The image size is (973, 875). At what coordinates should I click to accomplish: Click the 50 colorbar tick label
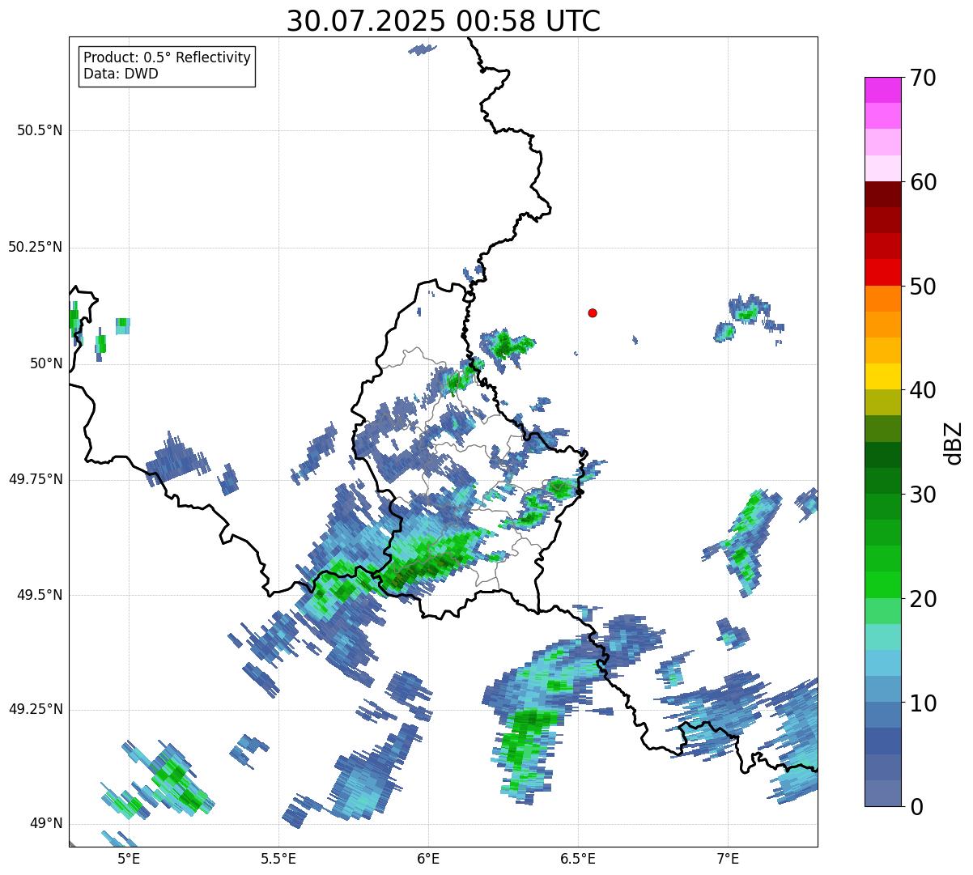(x=924, y=287)
